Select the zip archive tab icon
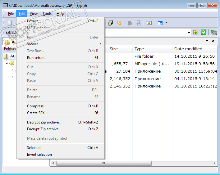Viewport: 220px width, 175px height. [x=7, y=42]
